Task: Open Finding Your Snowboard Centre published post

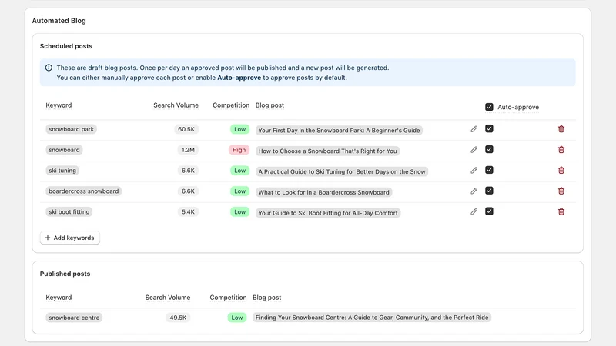Action: [x=372, y=318]
